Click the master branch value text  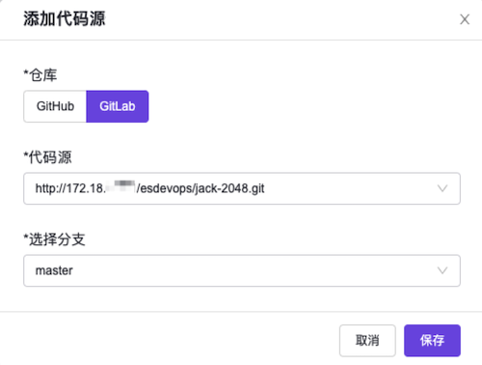point(54,270)
